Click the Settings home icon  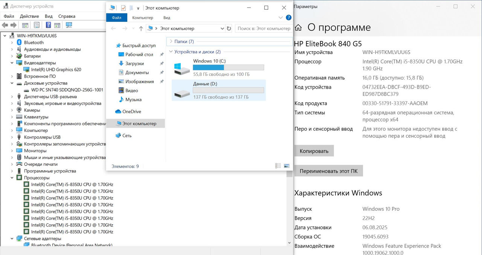point(298,28)
